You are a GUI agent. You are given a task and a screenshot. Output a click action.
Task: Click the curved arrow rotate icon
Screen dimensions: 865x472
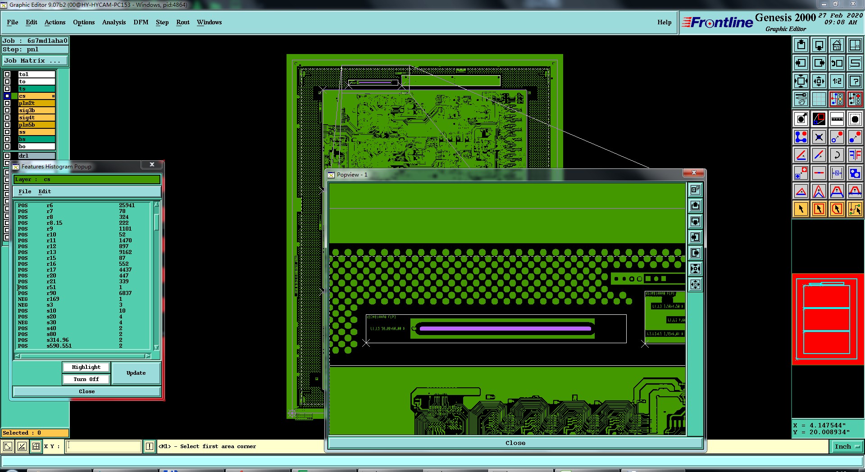tap(837, 155)
